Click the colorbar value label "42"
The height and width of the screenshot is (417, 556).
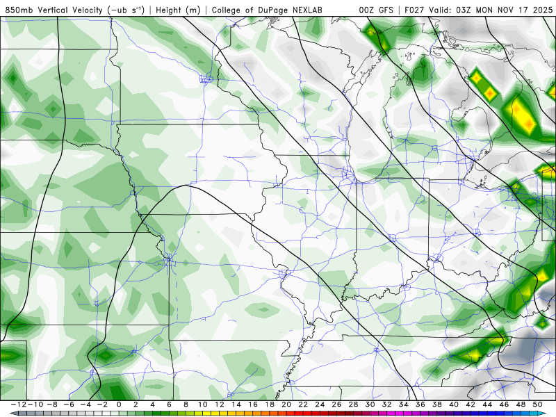coord(471,404)
